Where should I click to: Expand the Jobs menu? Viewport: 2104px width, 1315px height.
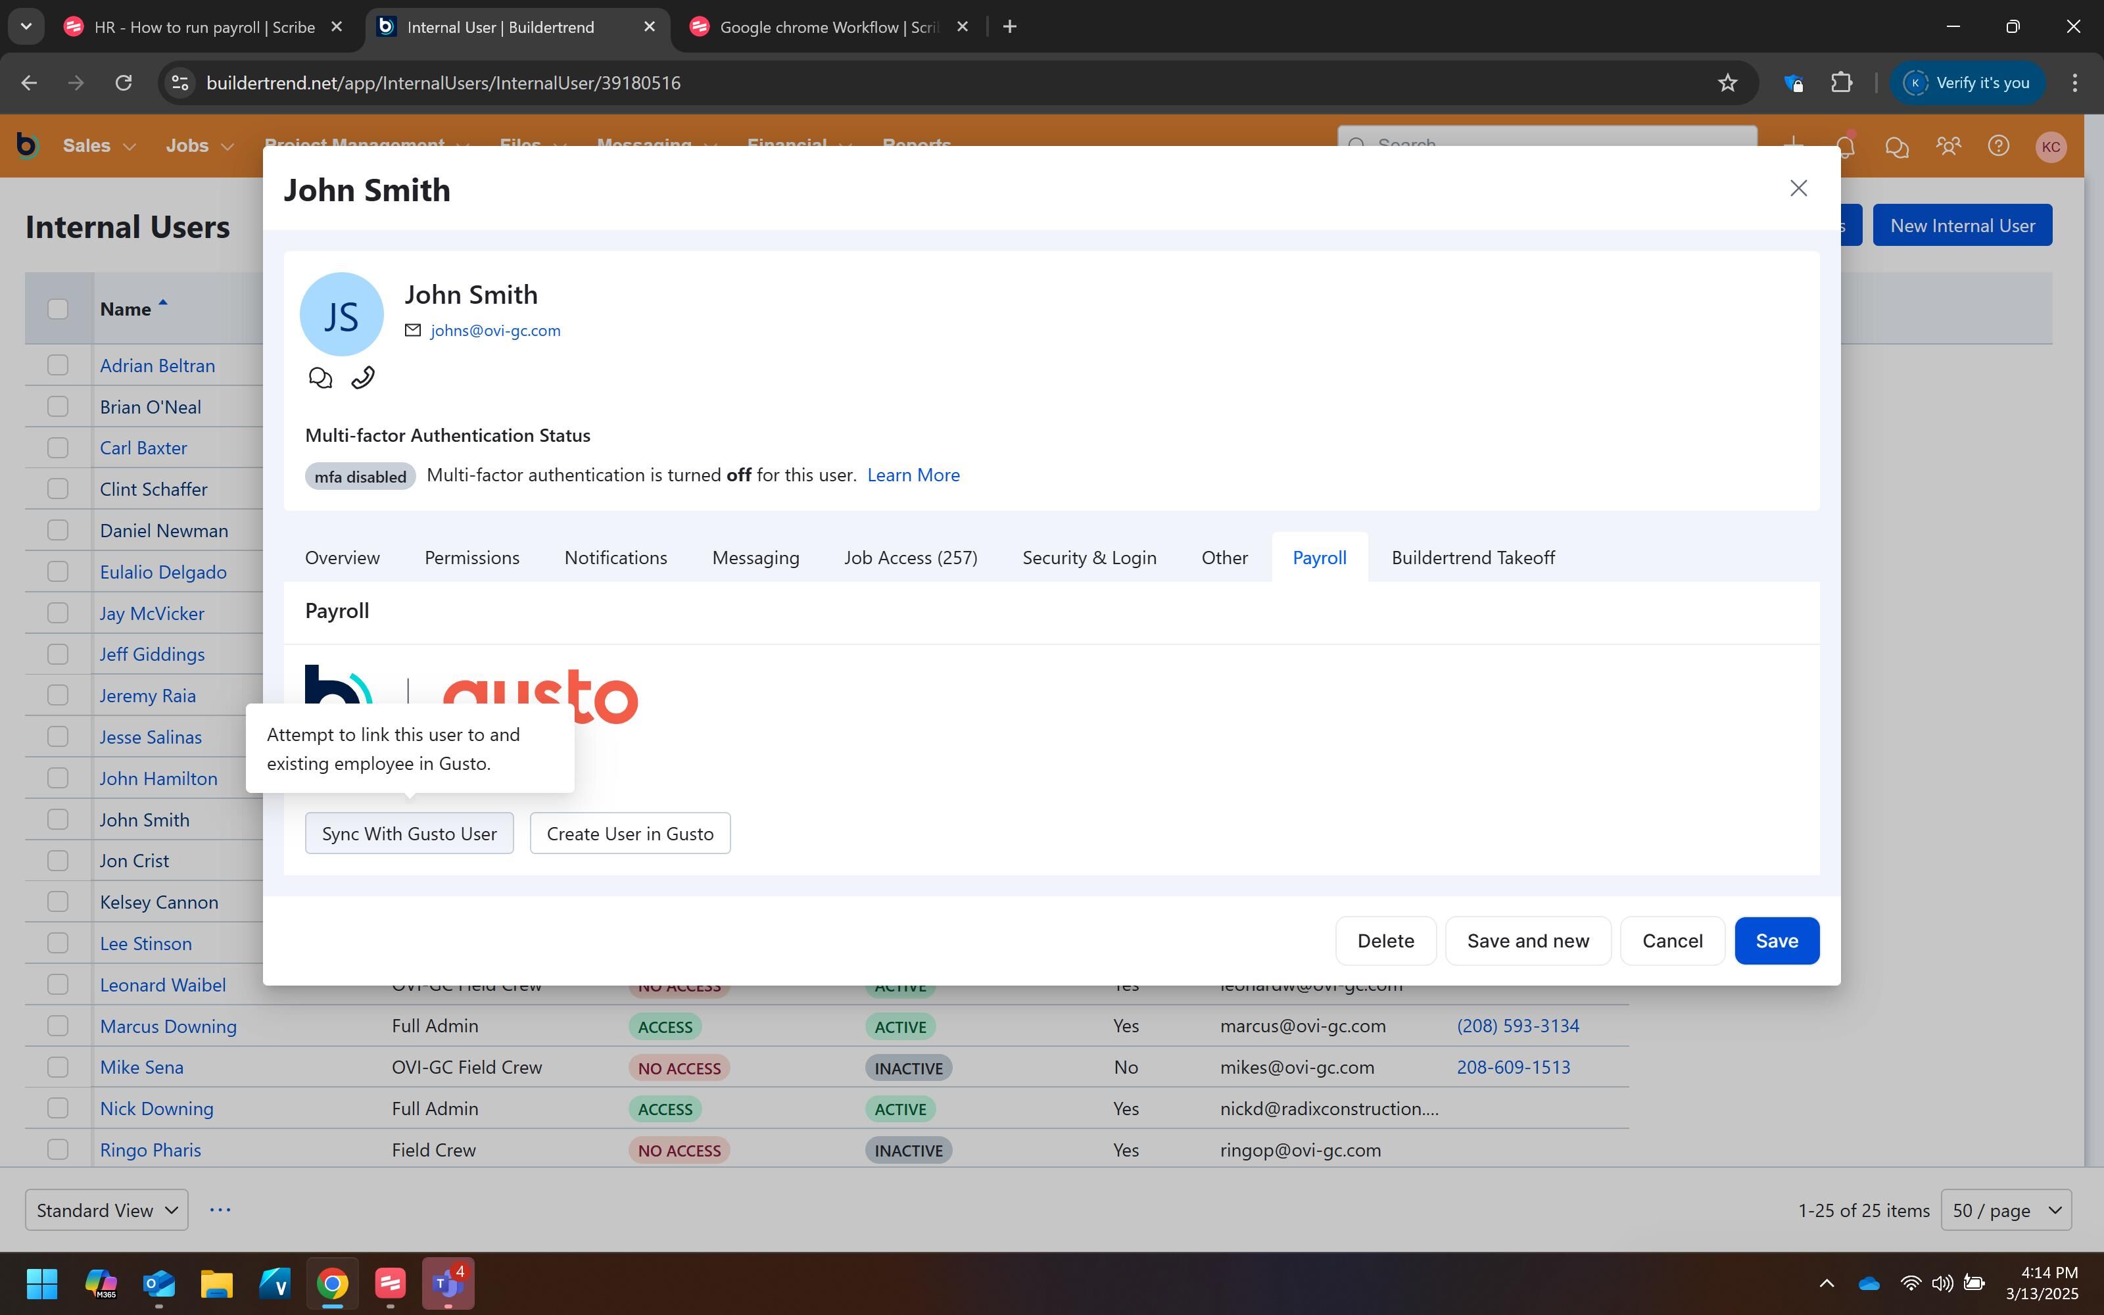pos(199,145)
